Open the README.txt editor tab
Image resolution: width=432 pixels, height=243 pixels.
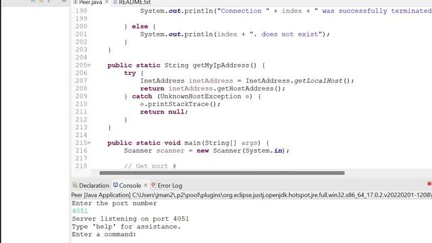[134, 2]
